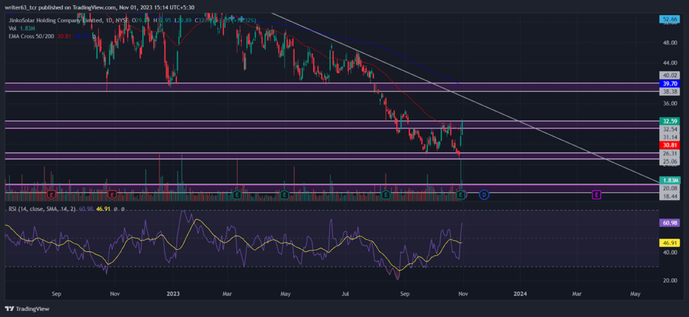Viewport: 689px width, 317px height.
Task: Click the 20.08 price axis label
Action: pos(669,188)
